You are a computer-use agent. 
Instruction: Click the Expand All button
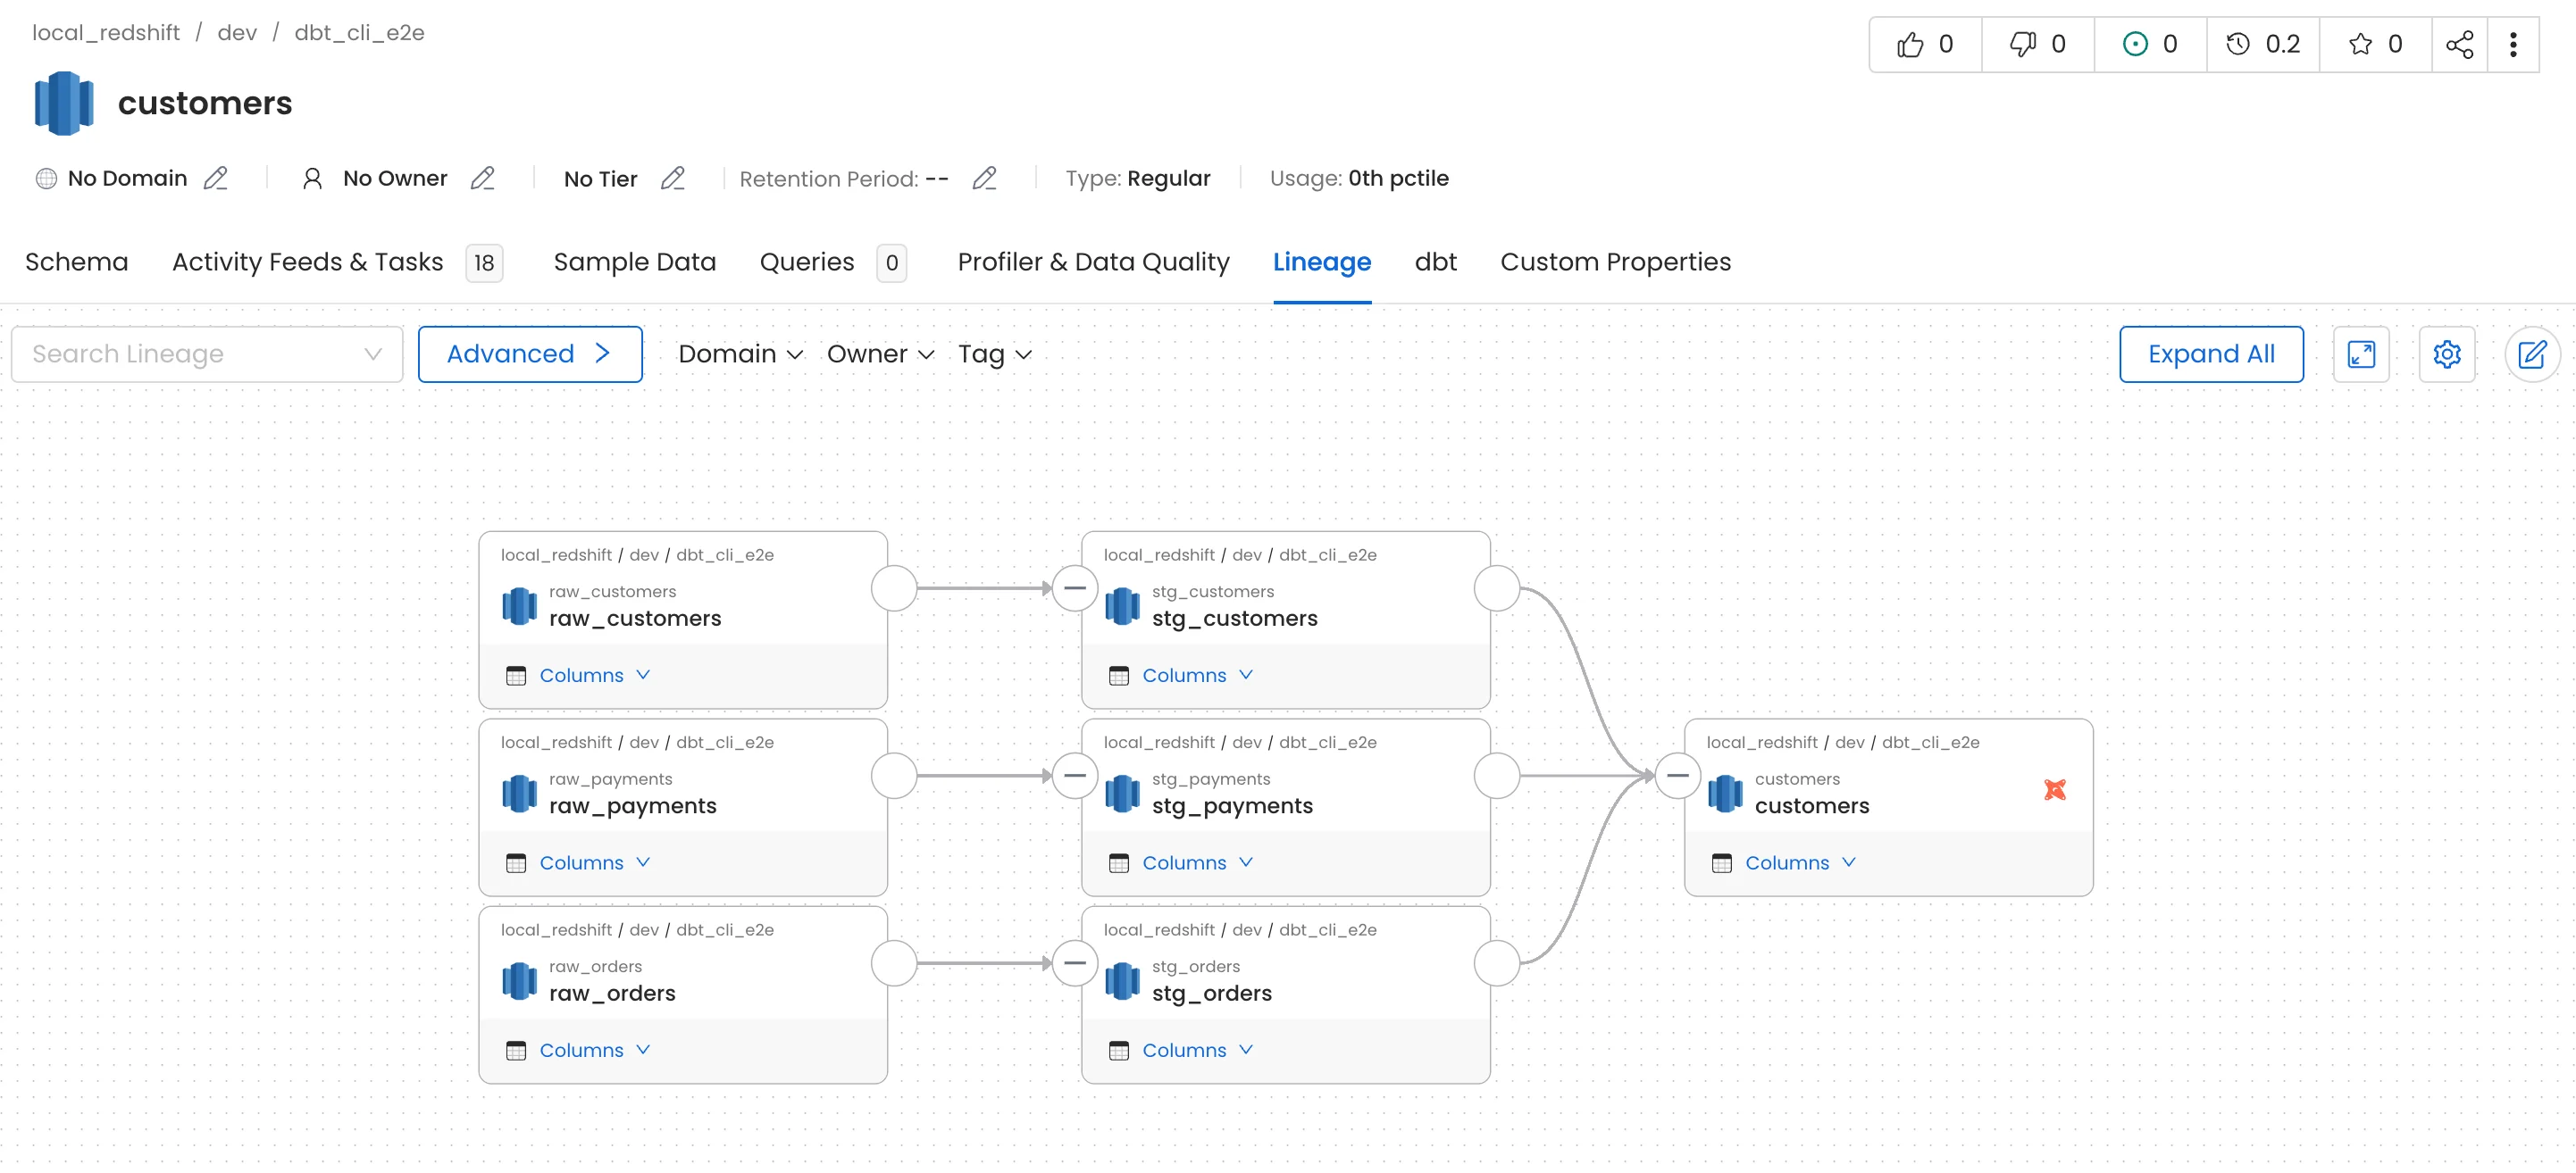(2210, 354)
